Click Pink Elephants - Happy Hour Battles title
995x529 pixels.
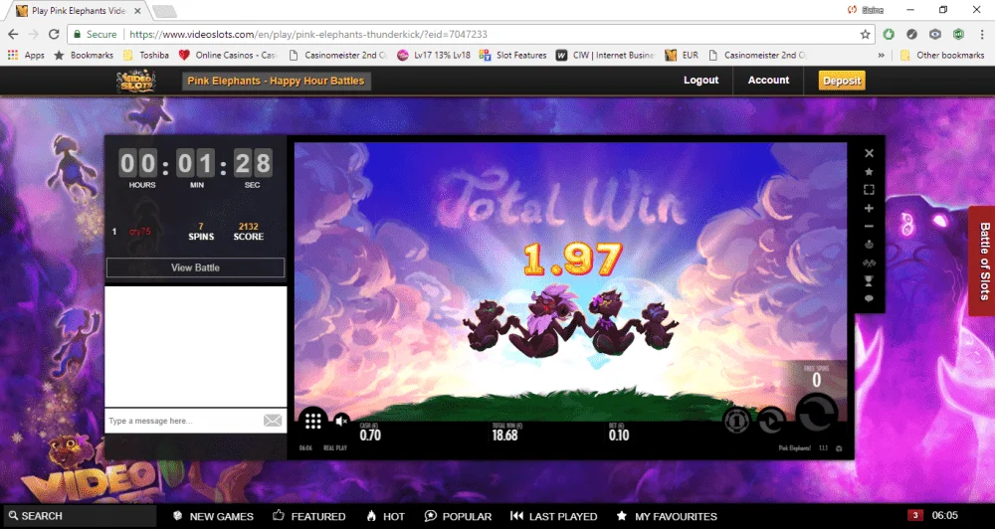point(276,81)
